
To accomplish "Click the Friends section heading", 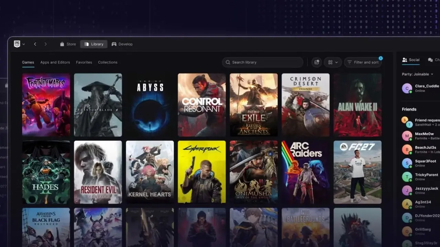I will [409, 109].
